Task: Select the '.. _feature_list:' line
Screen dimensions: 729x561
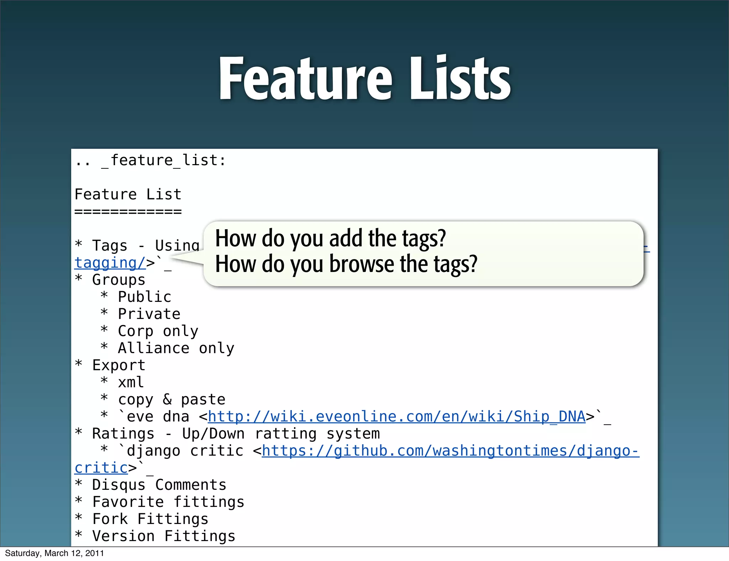Action: click(x=150, y=161)
